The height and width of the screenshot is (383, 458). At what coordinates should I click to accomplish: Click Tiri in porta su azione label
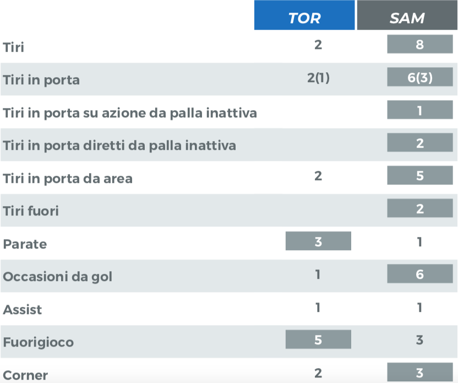[x=130, y=113]
